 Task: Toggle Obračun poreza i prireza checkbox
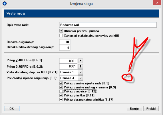coord(61,31)
